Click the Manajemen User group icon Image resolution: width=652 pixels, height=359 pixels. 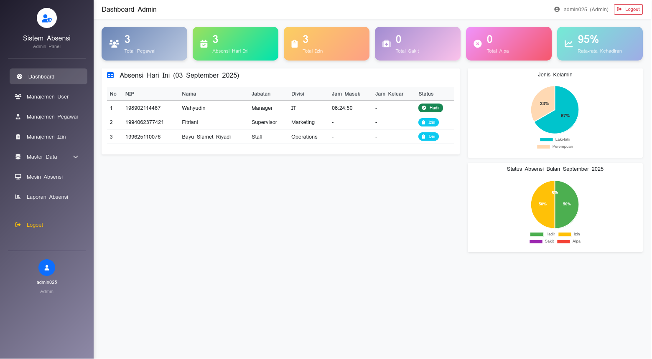[x=18, y=97]
